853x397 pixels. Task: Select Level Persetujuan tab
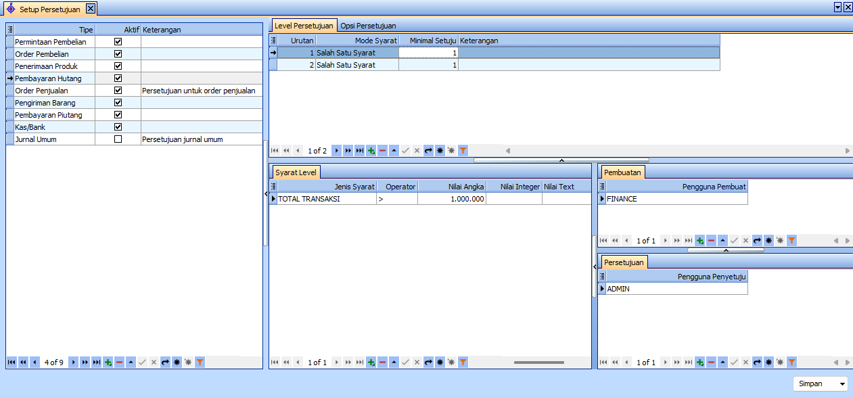(x=304, y=26)
